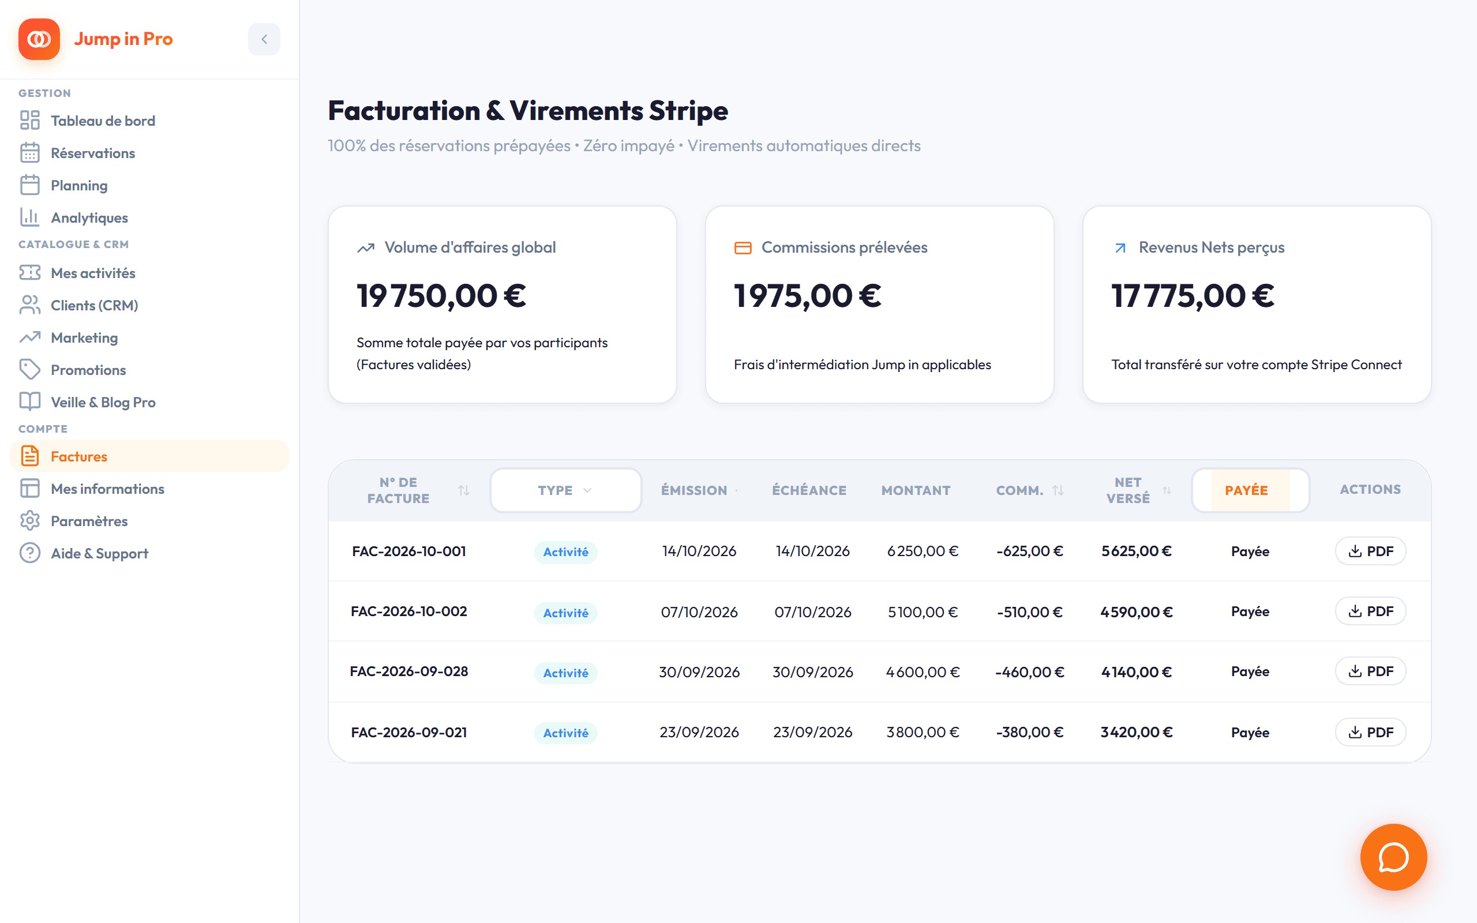Click the Réservations calendar icon
1477x923 pixels.
[30, 153]
